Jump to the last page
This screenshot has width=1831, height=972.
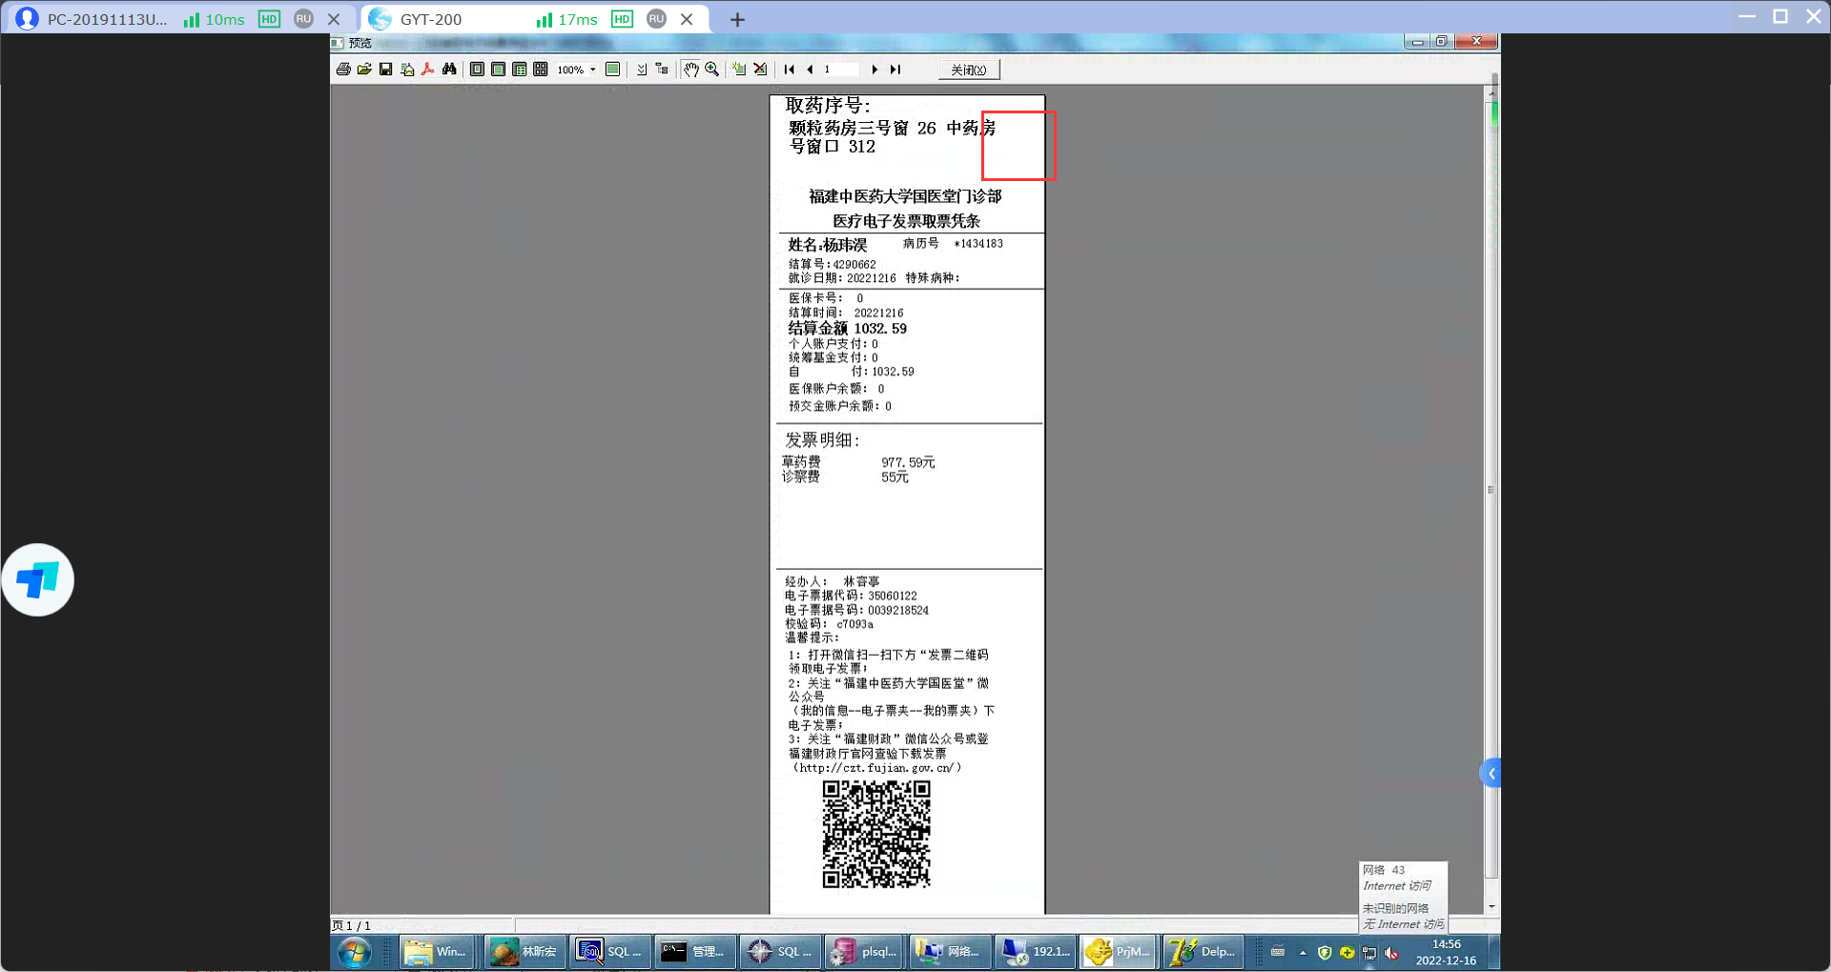895,70
